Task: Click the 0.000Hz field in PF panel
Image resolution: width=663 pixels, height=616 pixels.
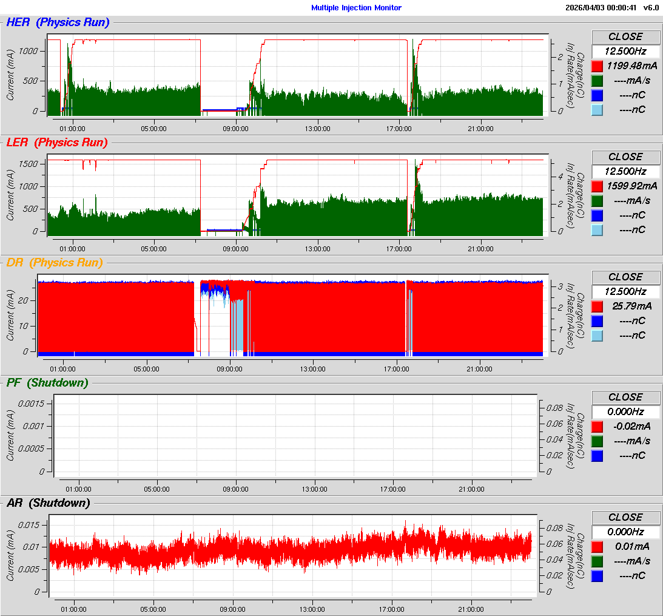Action: [625, 412]
